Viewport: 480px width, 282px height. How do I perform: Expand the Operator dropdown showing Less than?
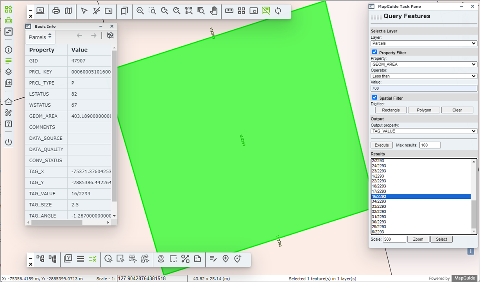[x=424, y=76]
